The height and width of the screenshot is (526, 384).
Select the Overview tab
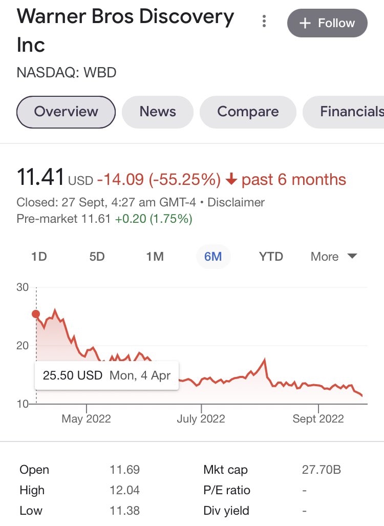(66, 112)
